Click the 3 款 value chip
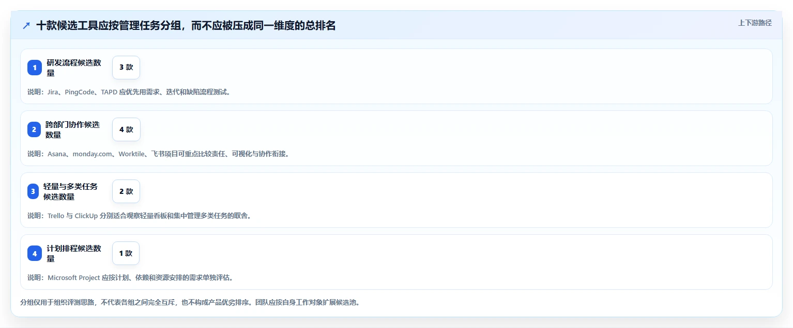This screenshot has width=793, height=328. (x=126, y=68)
